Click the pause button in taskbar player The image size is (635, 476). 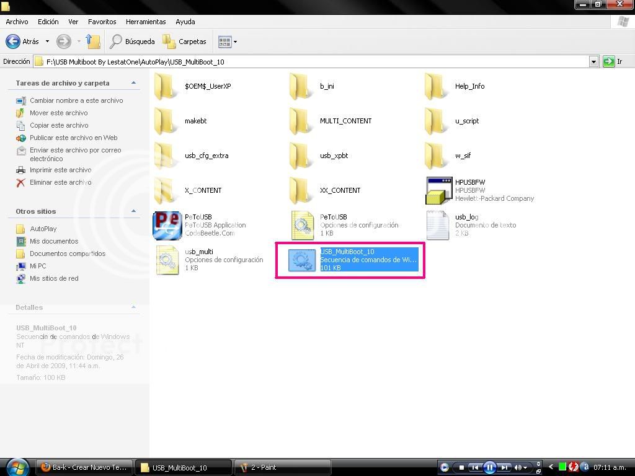(x=490, y=467)
